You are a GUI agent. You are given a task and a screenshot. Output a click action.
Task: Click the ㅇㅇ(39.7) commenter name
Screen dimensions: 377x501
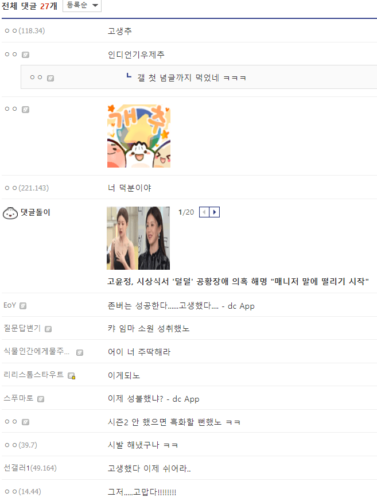tap(21, 445)
